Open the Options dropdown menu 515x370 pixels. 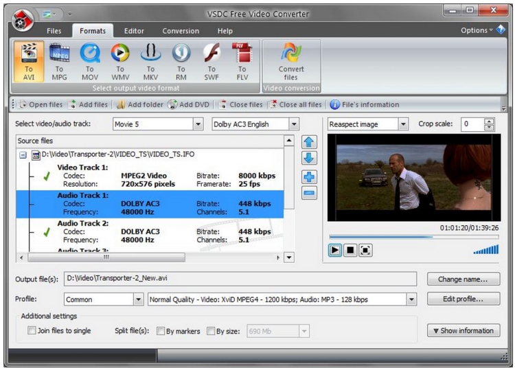click(477, 30)
